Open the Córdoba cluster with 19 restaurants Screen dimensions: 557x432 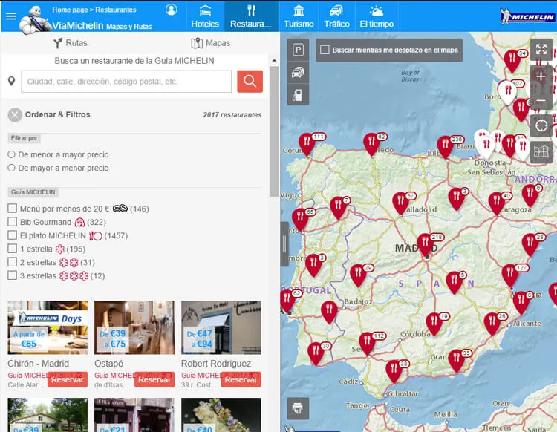[x=434, y=324]
